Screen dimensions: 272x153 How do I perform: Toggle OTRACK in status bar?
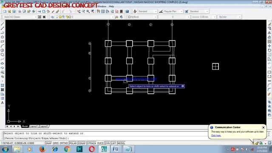click(x=91, y=143)
